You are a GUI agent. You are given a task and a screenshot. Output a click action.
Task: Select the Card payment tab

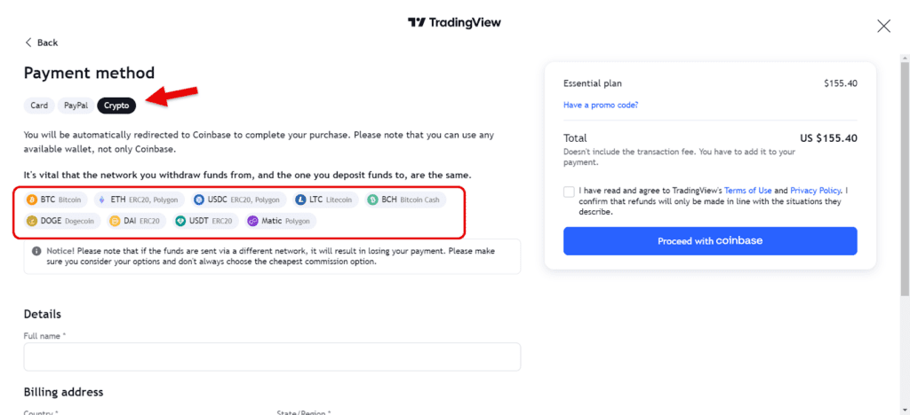(39, 106)
